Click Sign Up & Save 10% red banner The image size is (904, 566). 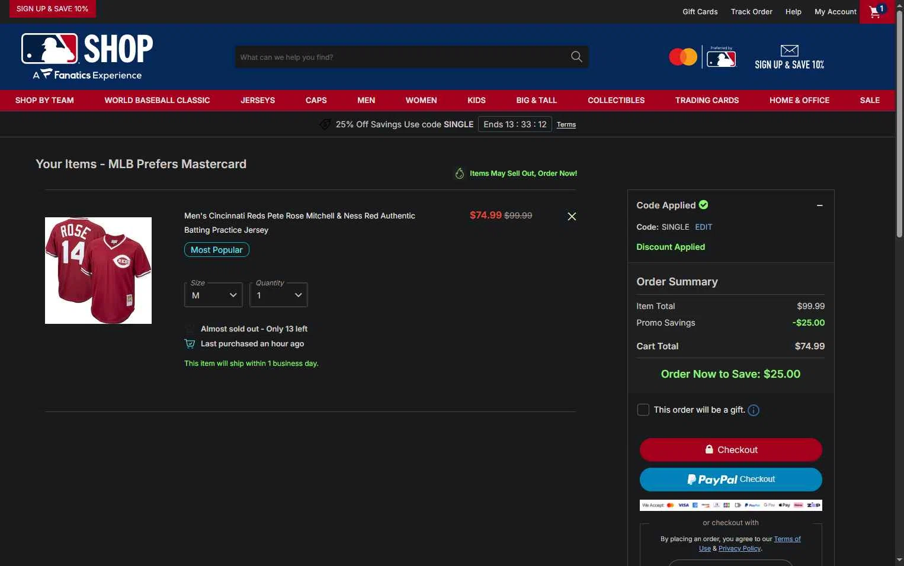coord(52,9)
